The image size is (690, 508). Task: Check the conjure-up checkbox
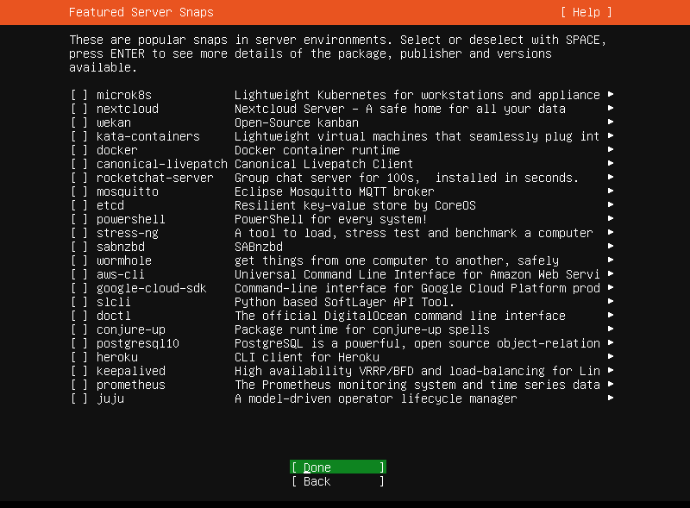coord(79,329)
